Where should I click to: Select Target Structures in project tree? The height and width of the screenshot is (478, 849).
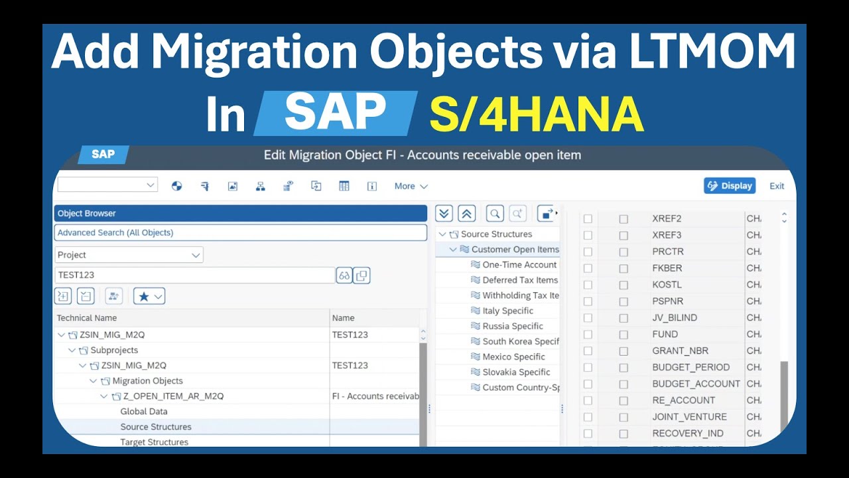coord(155,442)
